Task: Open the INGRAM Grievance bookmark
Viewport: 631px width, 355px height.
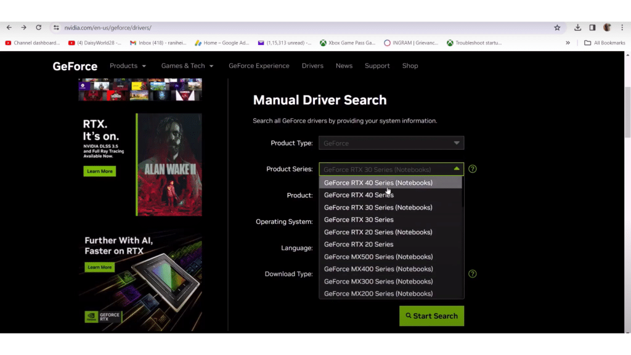Action: (x=411, y=43)
